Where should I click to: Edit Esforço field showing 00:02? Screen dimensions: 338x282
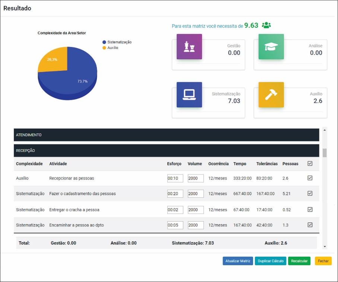pos(175,210)
